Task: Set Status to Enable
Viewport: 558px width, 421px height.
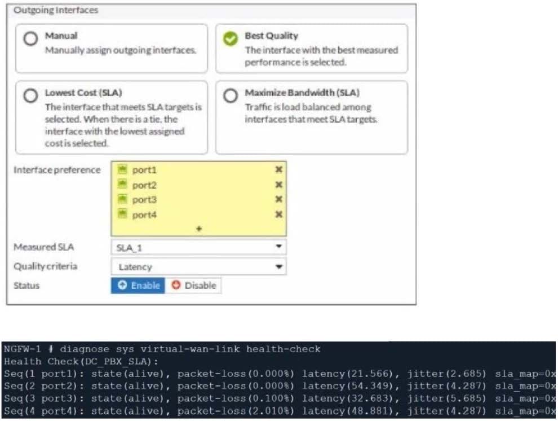Action: pos(138,286)
